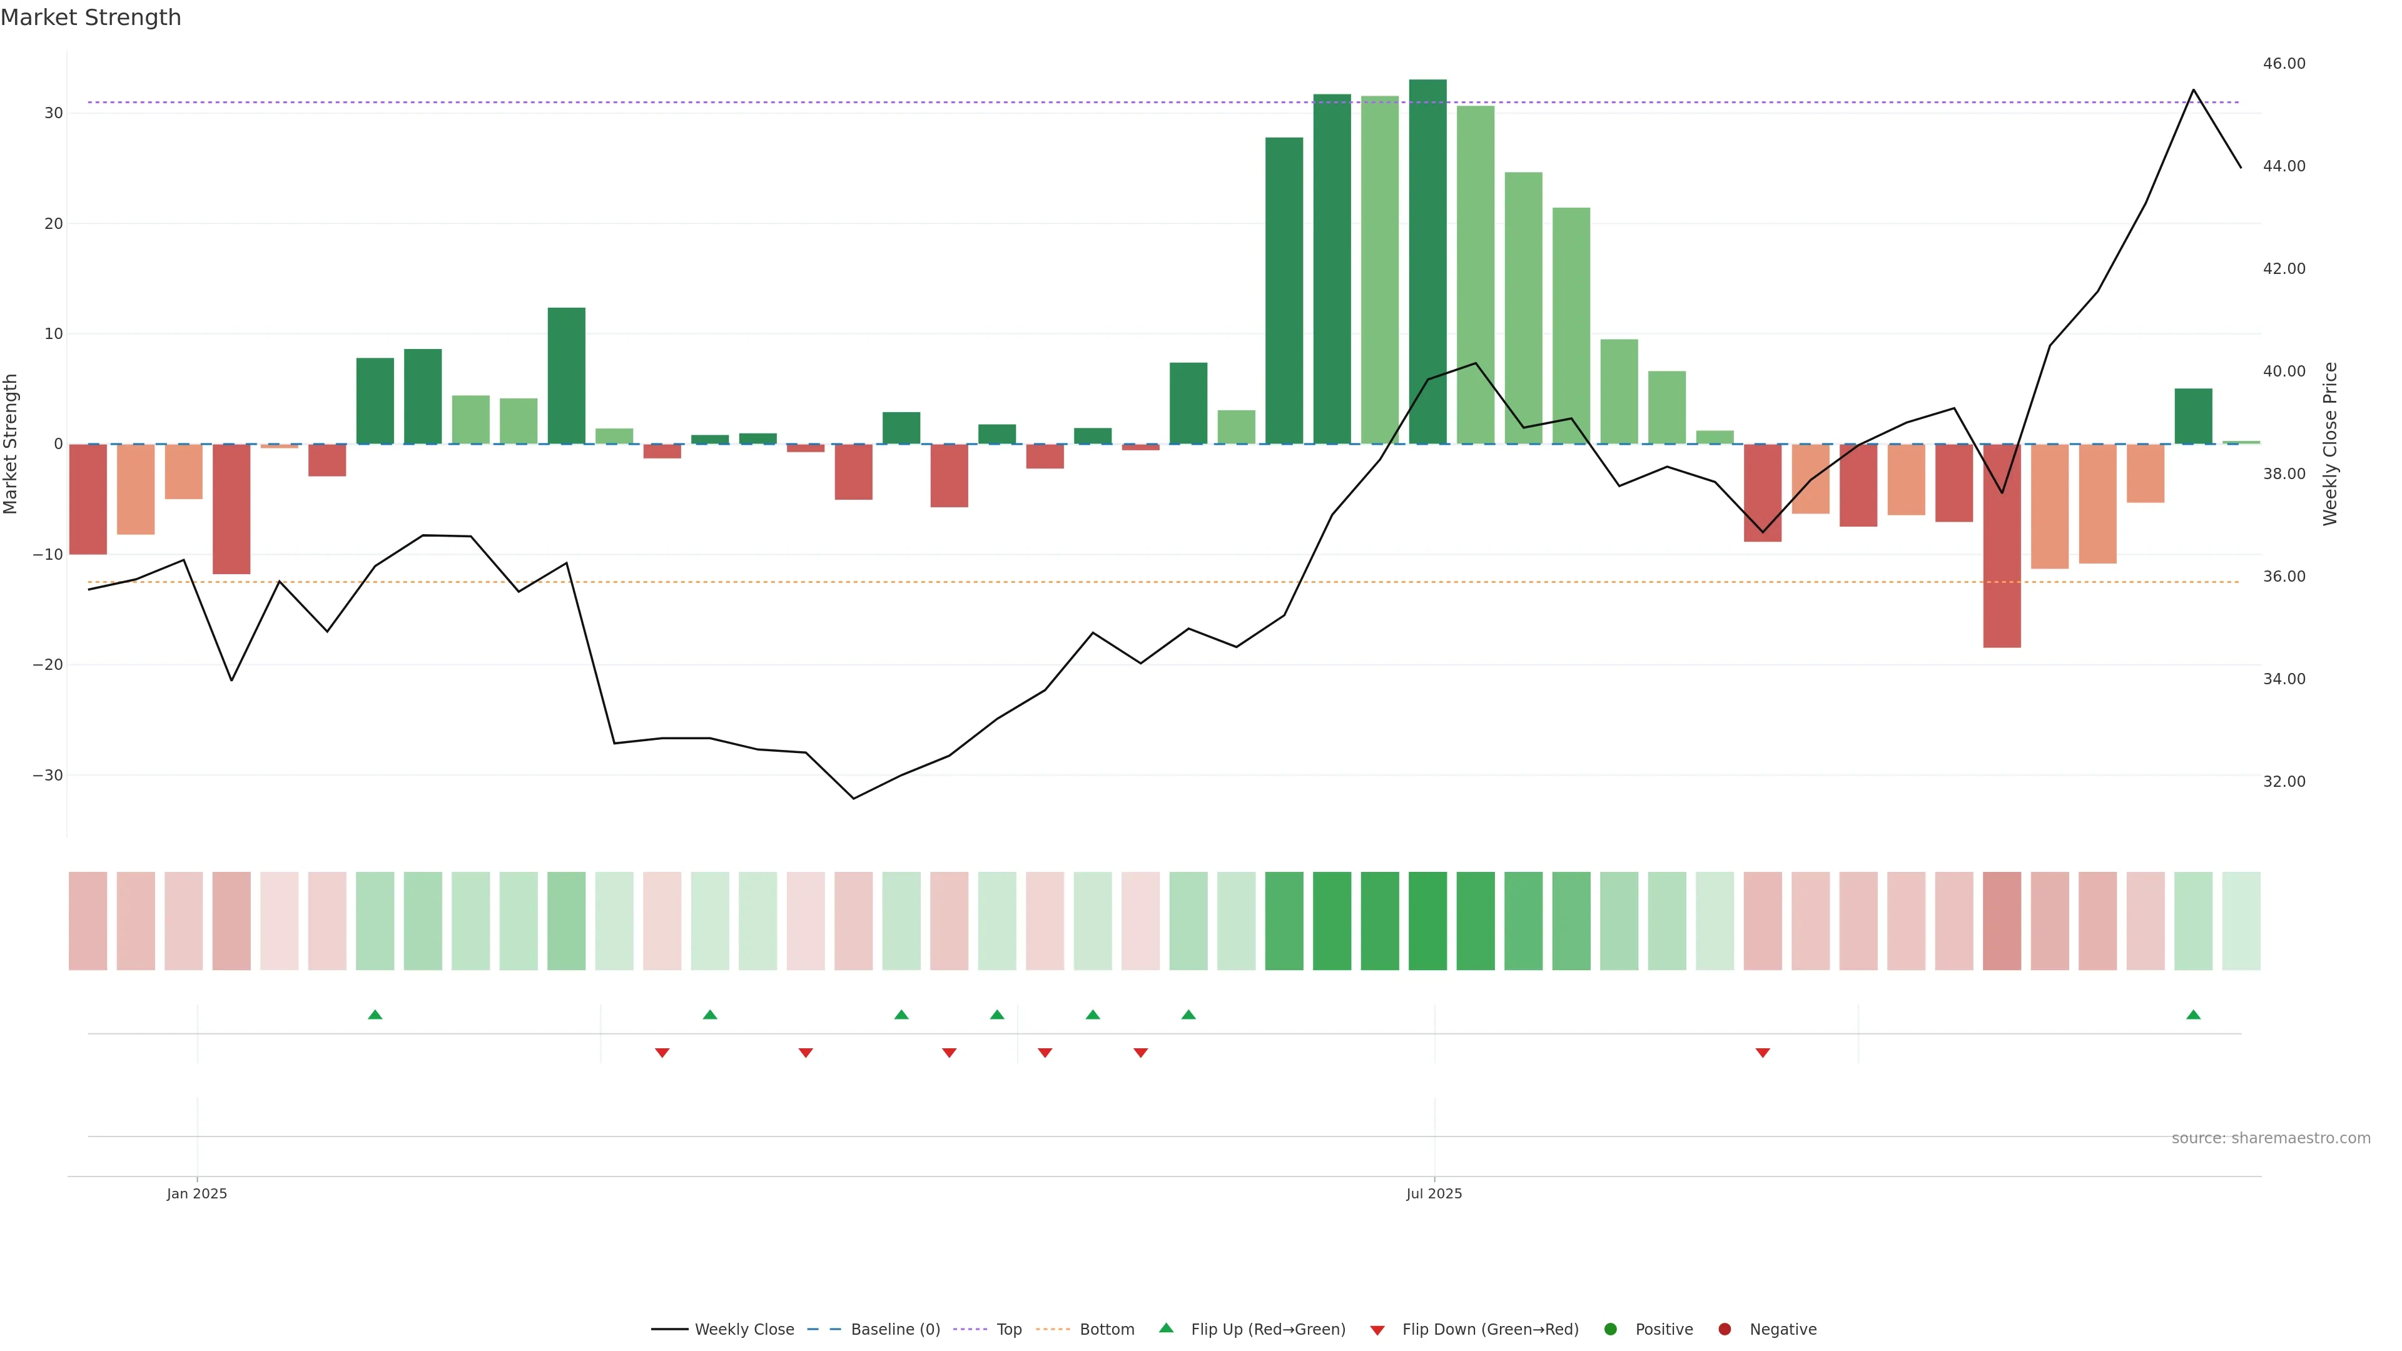Viewport: 2402px width, 1351px height.
Task: Click the Flip Up green triangle legend icon
Action: [1165, 1328]
